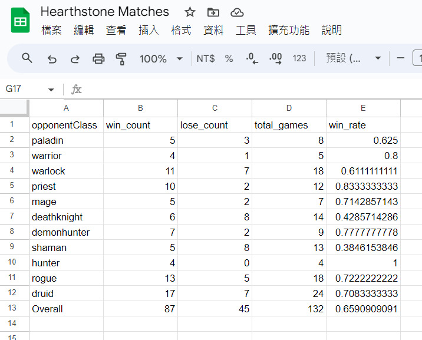Select column C header

[x=215, y=108]
